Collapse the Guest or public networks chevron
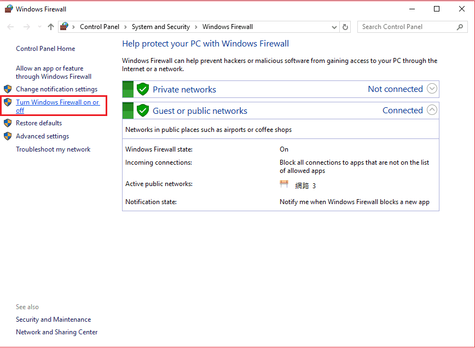This screenshot has width=475, height=348. tap(432, 110)
